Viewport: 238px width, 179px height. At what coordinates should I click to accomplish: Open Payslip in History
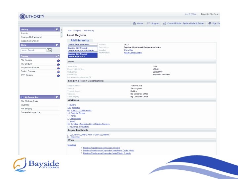point(24,33)
